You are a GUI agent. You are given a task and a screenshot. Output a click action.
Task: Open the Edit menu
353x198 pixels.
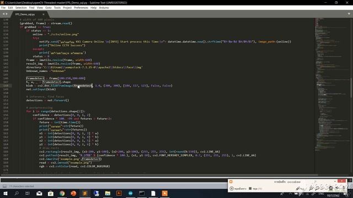click(10, 8)
